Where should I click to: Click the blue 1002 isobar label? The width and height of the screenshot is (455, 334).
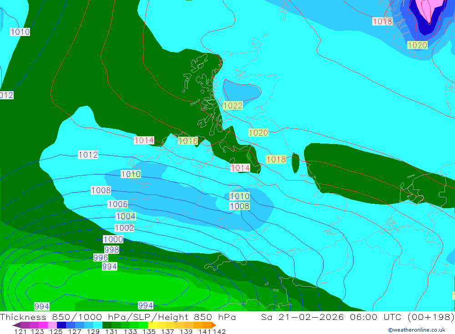pos(125,228)
